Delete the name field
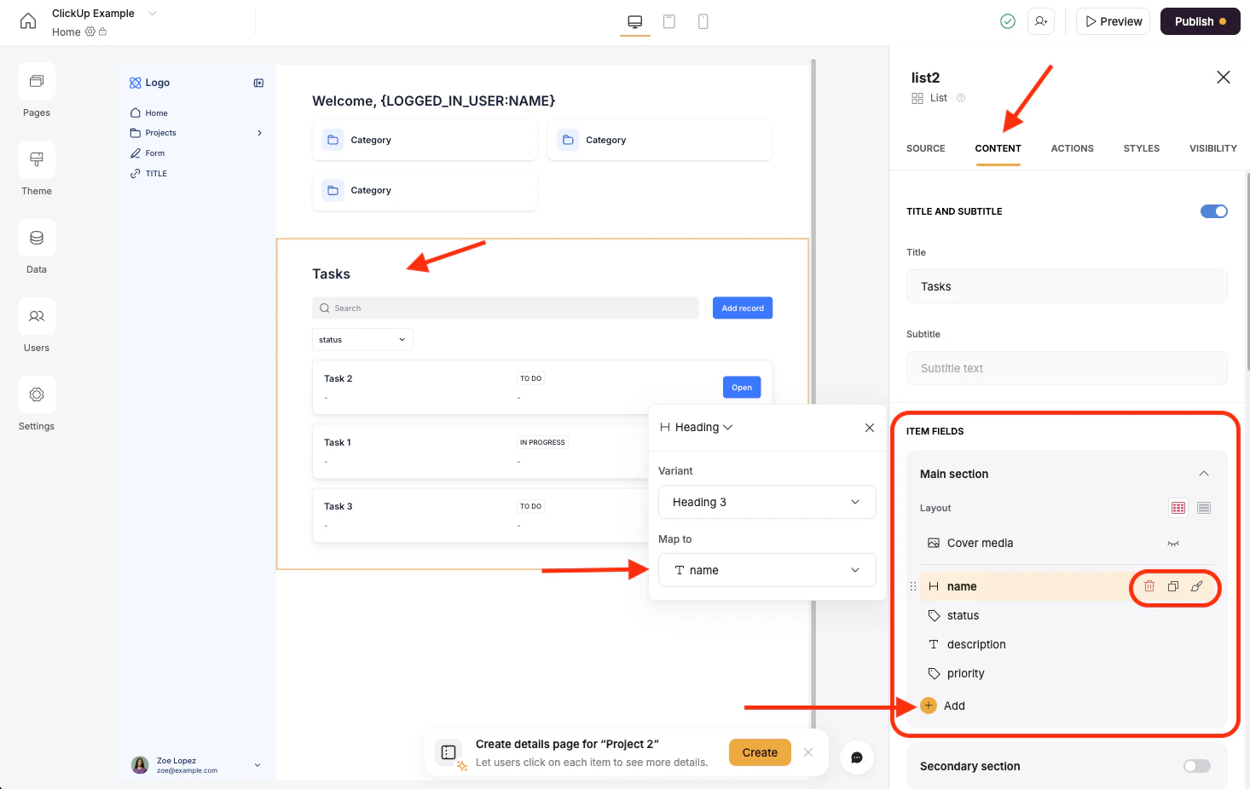The height and width of the screenshot is (789, 1250). tap(1149, 586)
